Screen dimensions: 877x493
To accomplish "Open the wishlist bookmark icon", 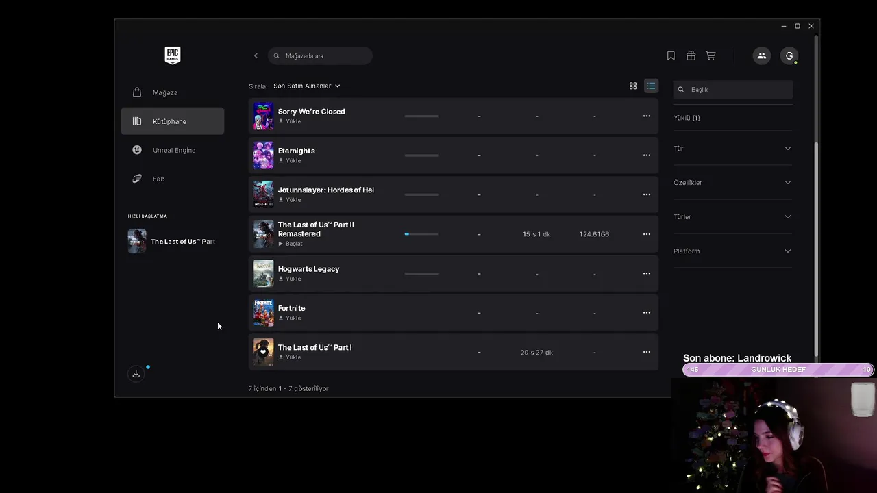I will 671,55.
